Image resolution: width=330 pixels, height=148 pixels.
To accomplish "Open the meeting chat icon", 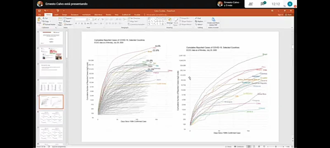I will pyautogui.click(x=263, y=4).
